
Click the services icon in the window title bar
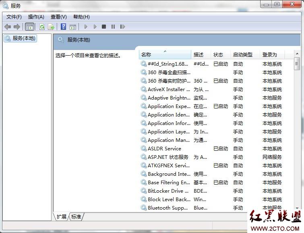pyautogui.click(x=6, y=6)
